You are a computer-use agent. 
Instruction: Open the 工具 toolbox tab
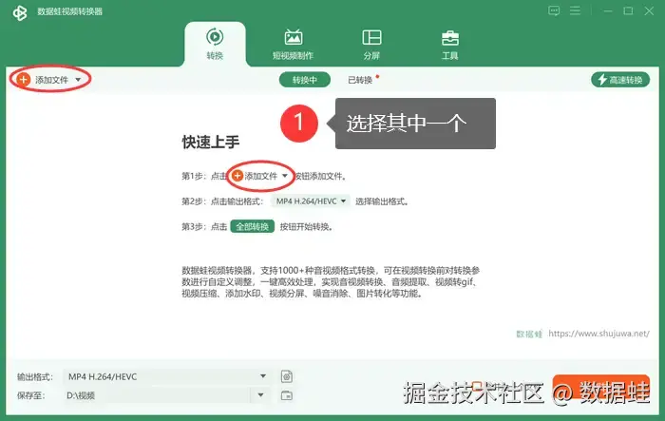450,44
